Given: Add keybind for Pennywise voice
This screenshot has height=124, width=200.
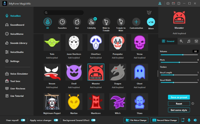Looking at the screenshot, I should [117, 58].
